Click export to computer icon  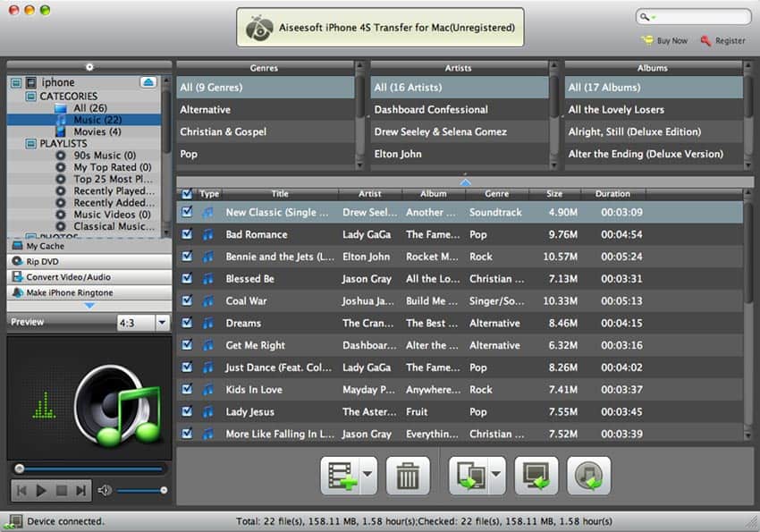pyautogui.click(x=469, y=476)
